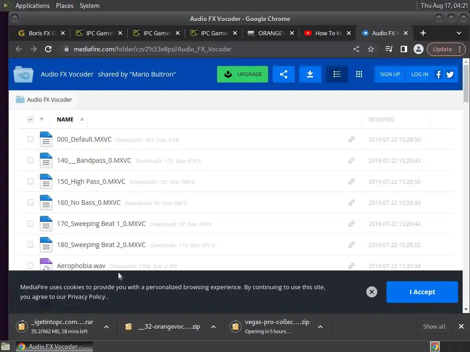Check the 160_No Bass_0.MXVC checkbox
The width and height of the screenshot is (470, 352).
pyautogui.click(x=30, y=202)
